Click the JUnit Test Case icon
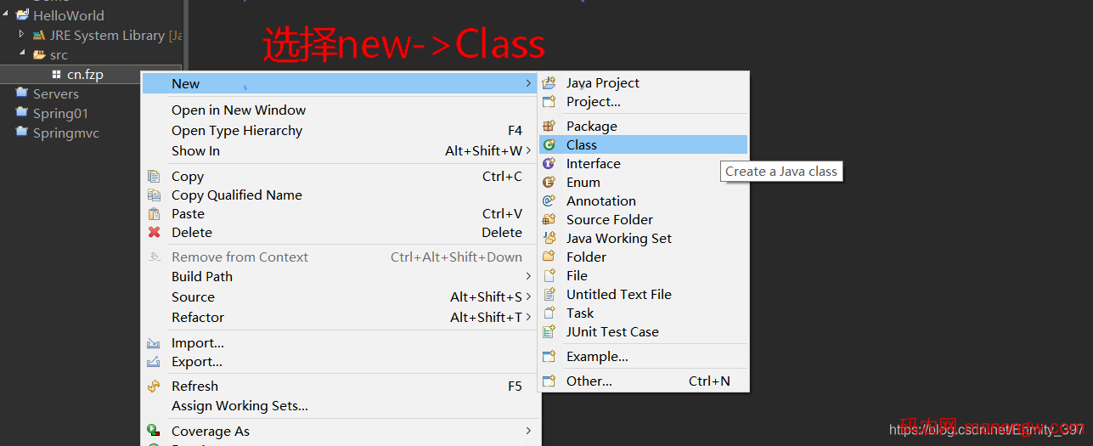The width and height of the screenshot is (1093, 446). click(549, 332)
